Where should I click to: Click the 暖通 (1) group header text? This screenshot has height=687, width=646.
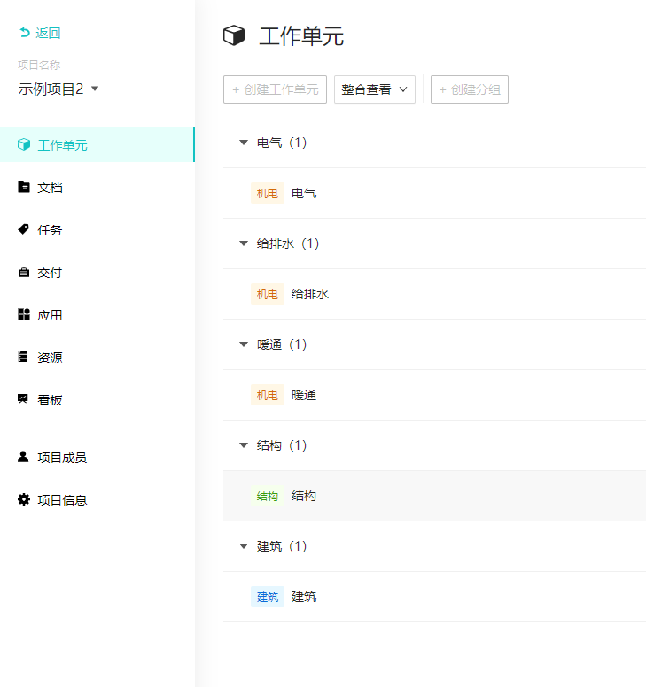(282, 344)
